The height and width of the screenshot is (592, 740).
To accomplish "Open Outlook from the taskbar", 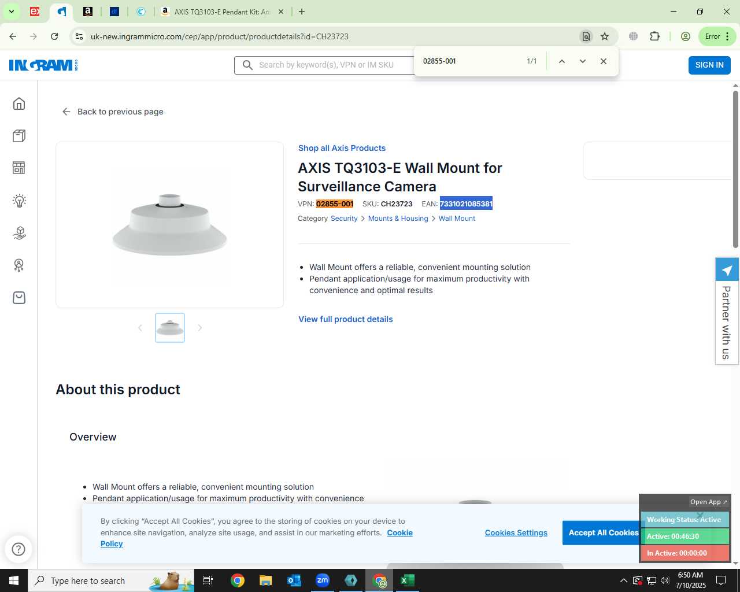I will (x=294, y=580).
